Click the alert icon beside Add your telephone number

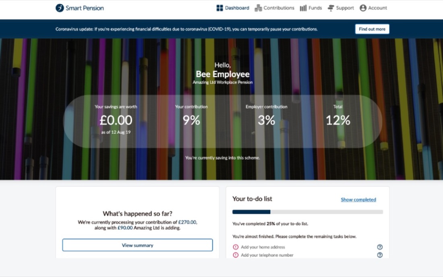coord(236,255)
